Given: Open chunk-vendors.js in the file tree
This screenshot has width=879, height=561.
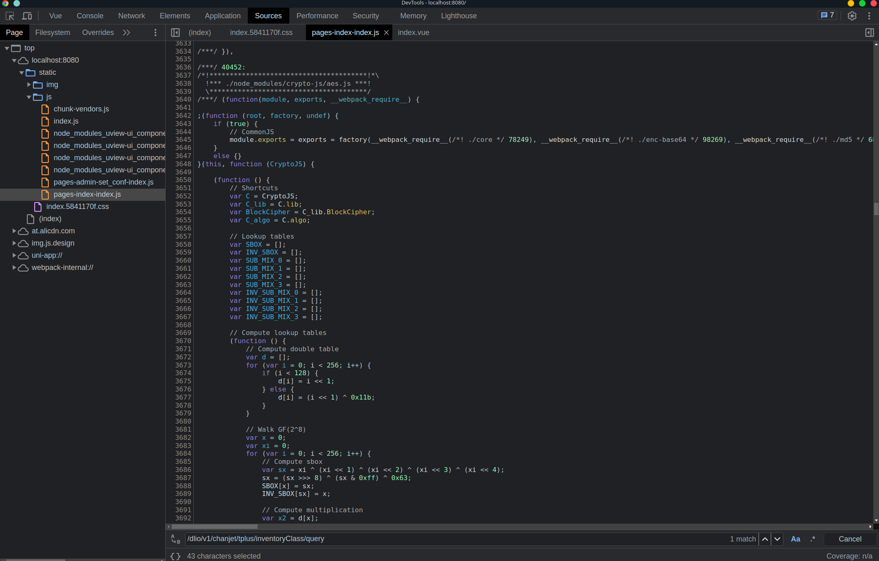Looking at the screenshot, I should click(81, 109).
